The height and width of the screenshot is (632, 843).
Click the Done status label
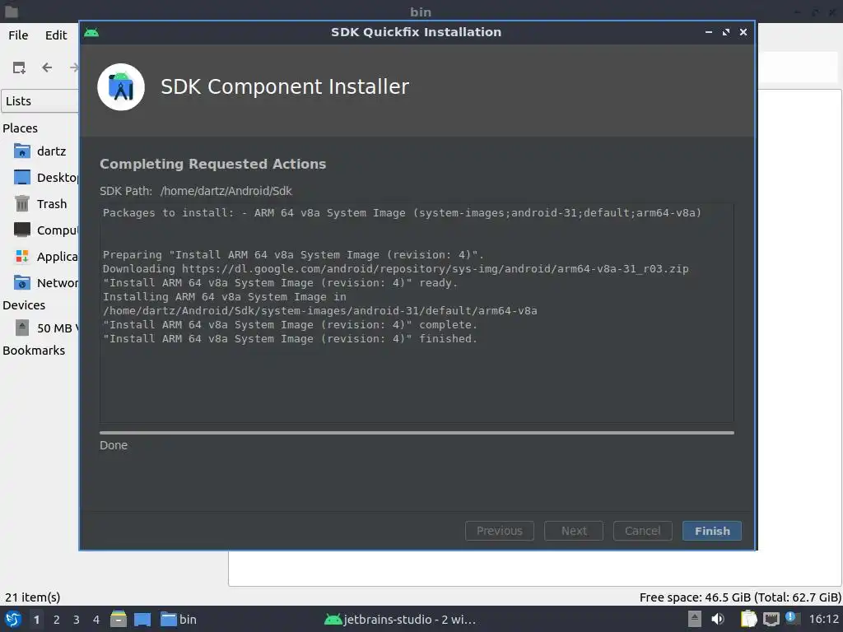114,445
